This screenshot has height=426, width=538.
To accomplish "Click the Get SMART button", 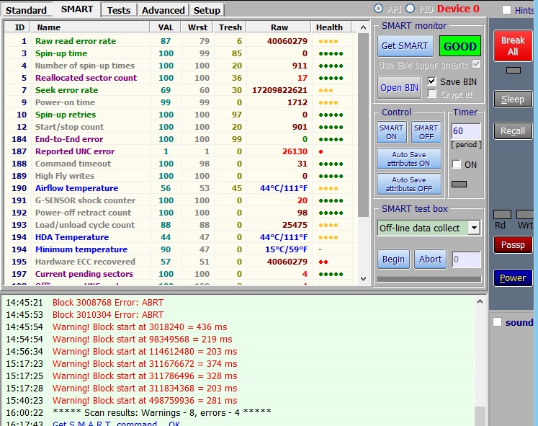I will tap(405, 46).
